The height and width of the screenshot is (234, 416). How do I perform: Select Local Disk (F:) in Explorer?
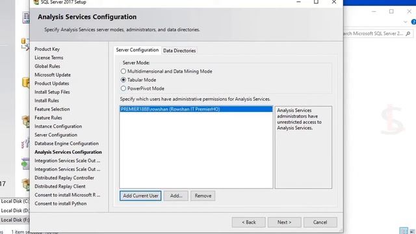(x=14, y=220)
